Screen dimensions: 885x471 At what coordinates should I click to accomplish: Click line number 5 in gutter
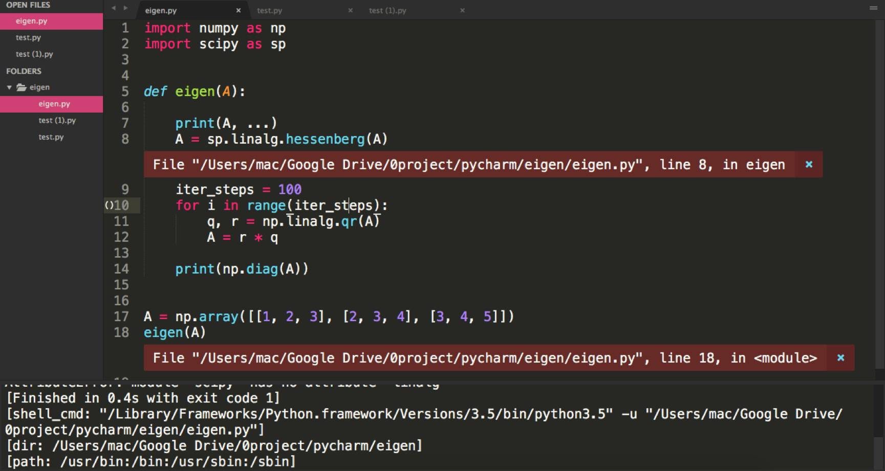[x=125, y=92]
